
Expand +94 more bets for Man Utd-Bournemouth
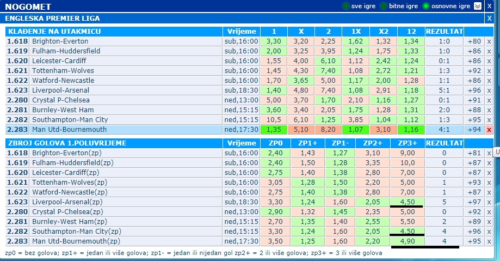coord(474,129)
